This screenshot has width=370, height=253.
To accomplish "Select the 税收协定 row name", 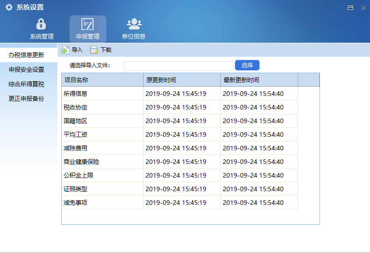I will coord(75,108).
